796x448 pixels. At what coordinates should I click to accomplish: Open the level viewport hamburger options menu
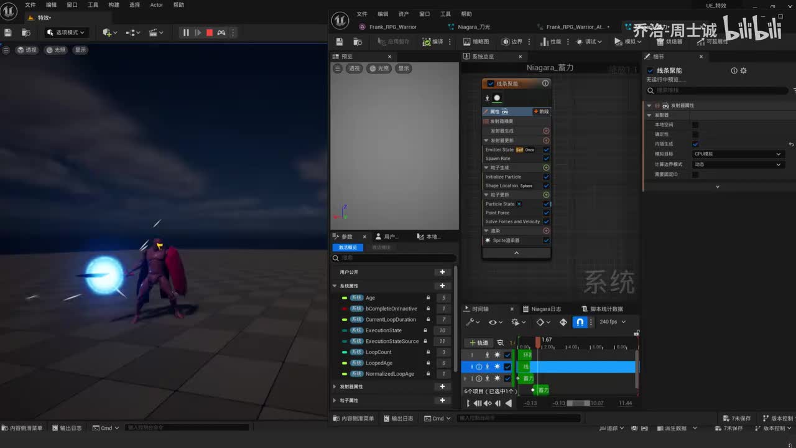pyautogui.click(x=6, y=50)
